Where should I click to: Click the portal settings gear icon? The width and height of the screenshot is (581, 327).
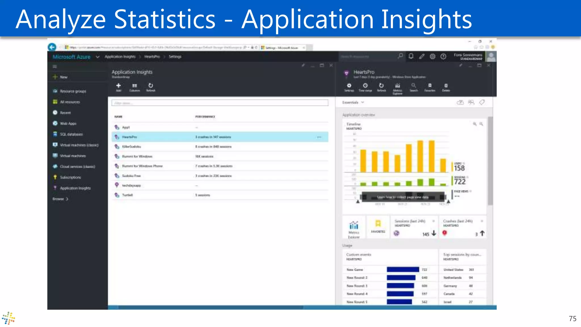click(432, 56)
